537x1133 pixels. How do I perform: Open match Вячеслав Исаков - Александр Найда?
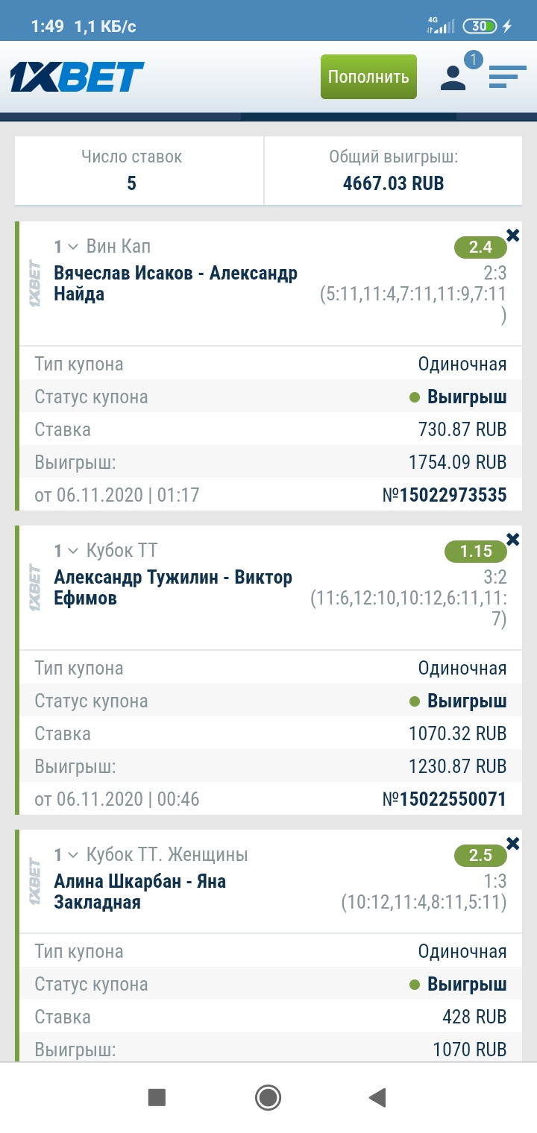click(175, 283)
